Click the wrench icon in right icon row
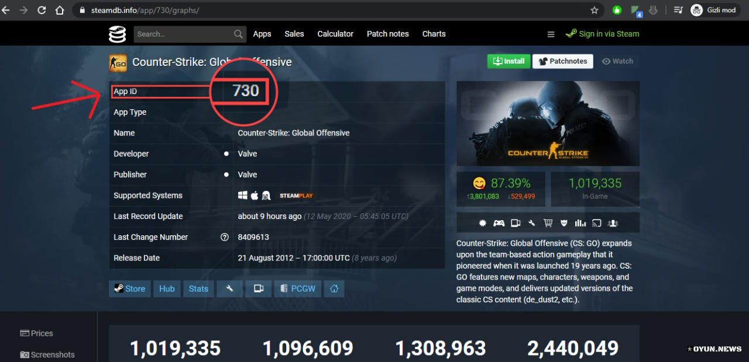The image size is (749, 362). pyautogui.click(x=532, y=223)
